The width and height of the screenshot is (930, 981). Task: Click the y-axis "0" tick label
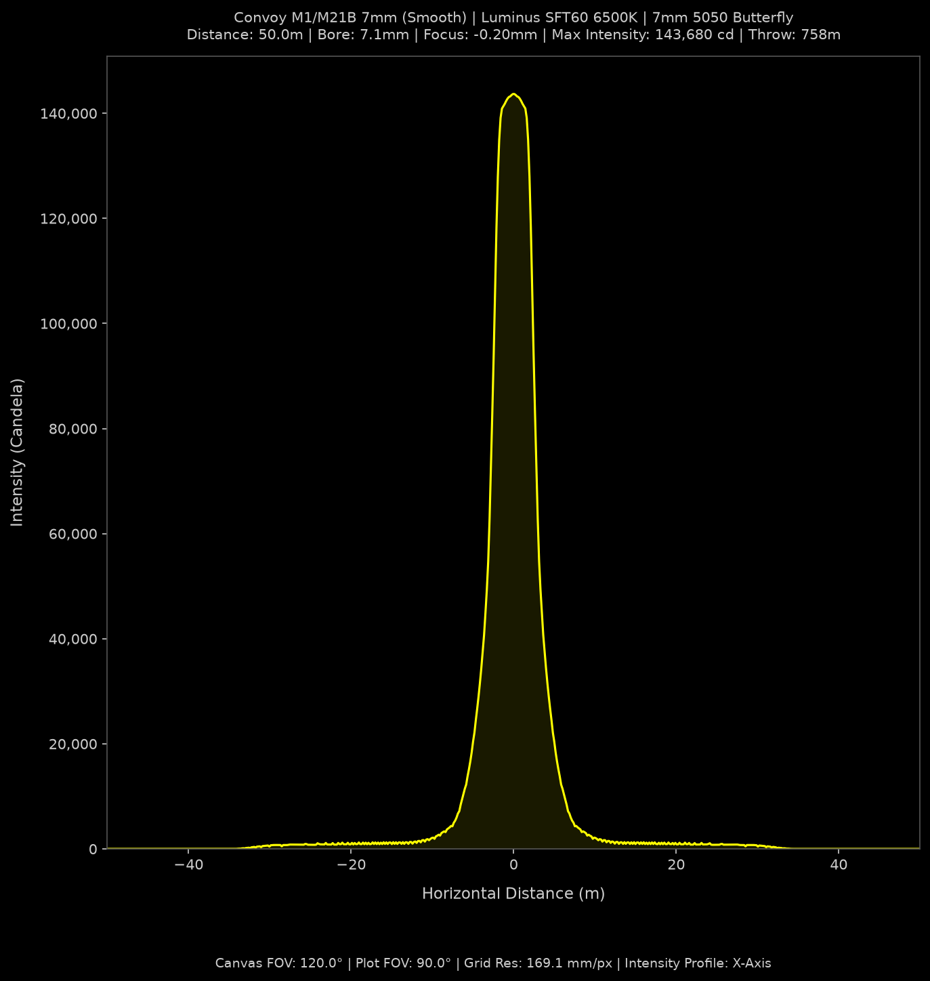[x=93, y=849]
